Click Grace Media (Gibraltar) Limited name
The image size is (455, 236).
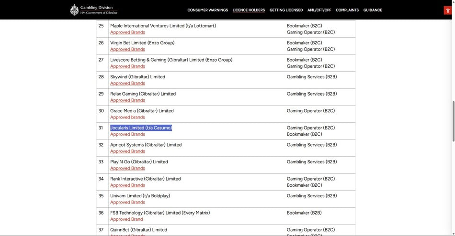pyautogui.click(x=142, y=111)
